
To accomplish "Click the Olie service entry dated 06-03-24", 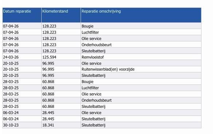I will point(91,113).
